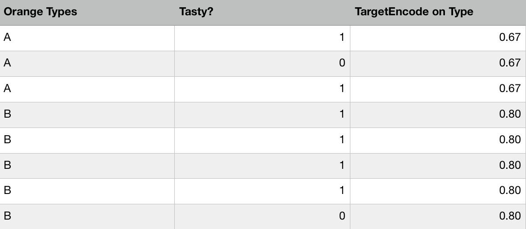Click the Orange Types column header
526x229 pixels.
point(41,12)
